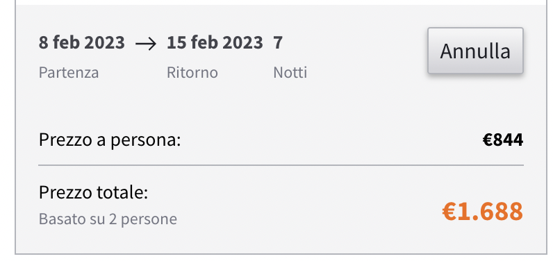Select the 8 feb 2023 departure date
553x261 pixels.
pyautogui.click(x=82, y=42)
